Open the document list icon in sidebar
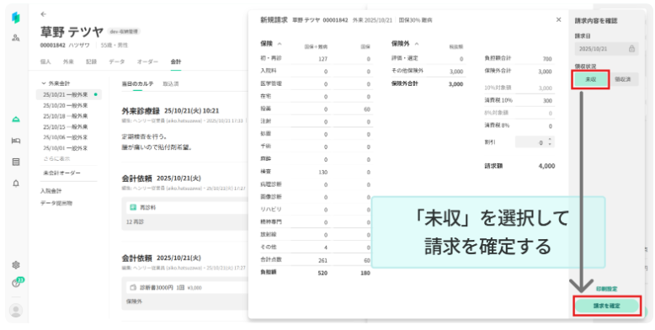Screen dimensions: 655x330 pyautogui.click(x=16, y=162)
